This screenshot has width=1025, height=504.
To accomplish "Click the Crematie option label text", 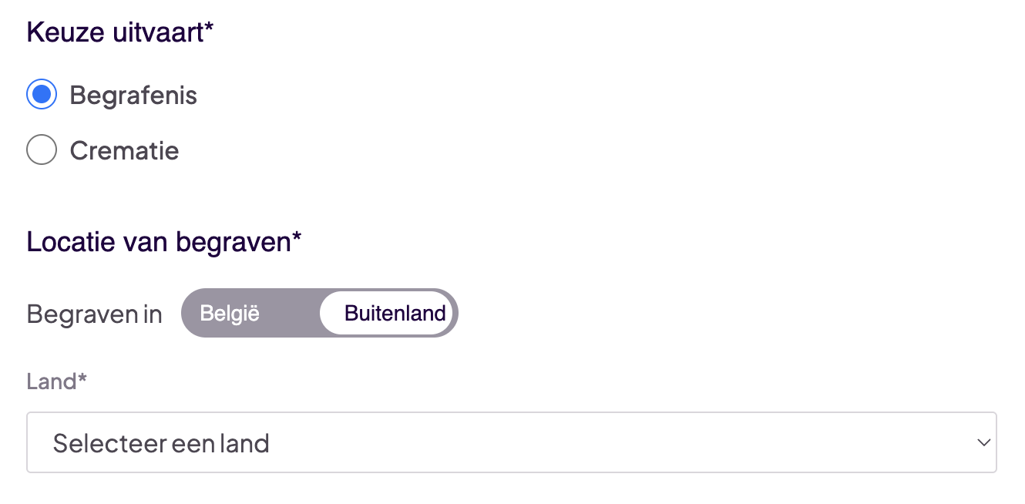I will pos(124,151).
